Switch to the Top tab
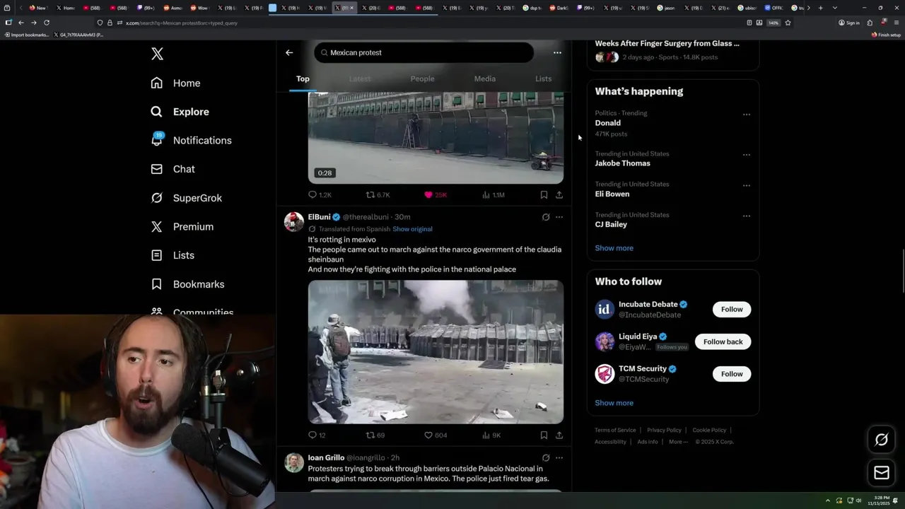Screen dimensions: 905x509 tap(303, 78)
